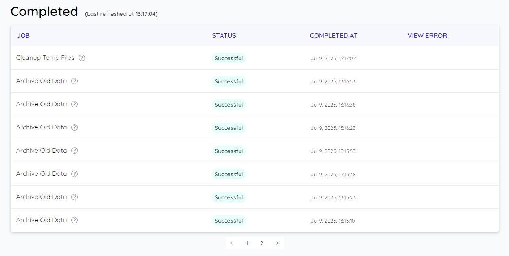
Task: Click Successful badge in the 13:16:53 row
Action: coord(229,81)
